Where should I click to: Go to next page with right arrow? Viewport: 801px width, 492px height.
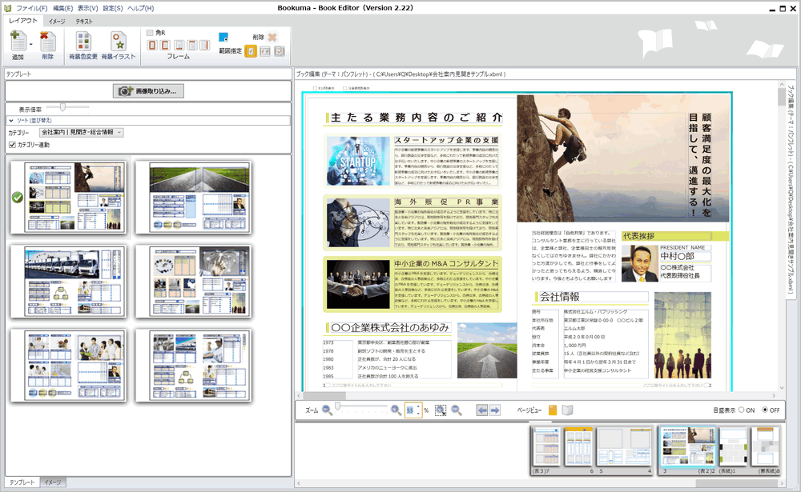pyautogui.click(x=495, y=410)
